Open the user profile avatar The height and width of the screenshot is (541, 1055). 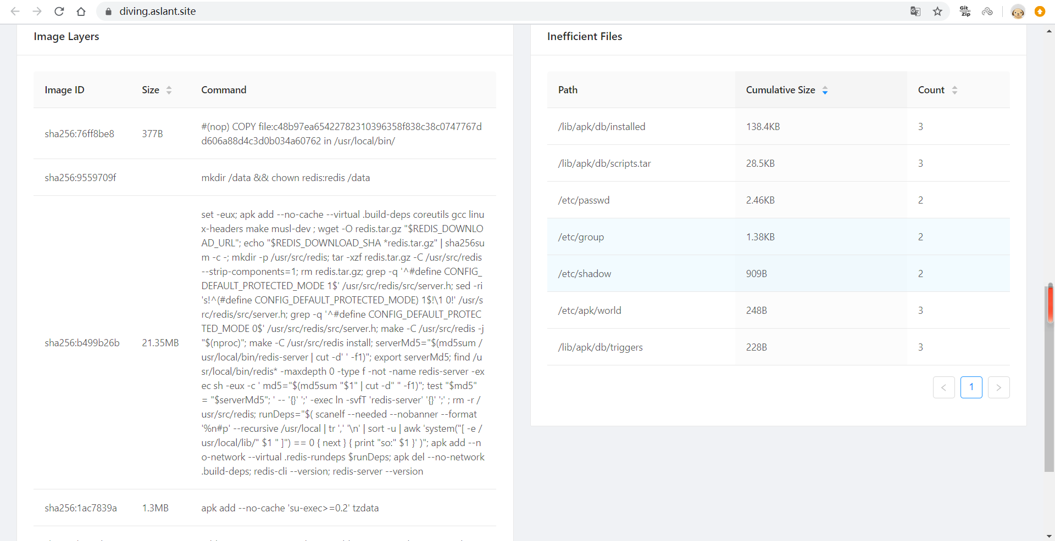[x=1018, y=12]
